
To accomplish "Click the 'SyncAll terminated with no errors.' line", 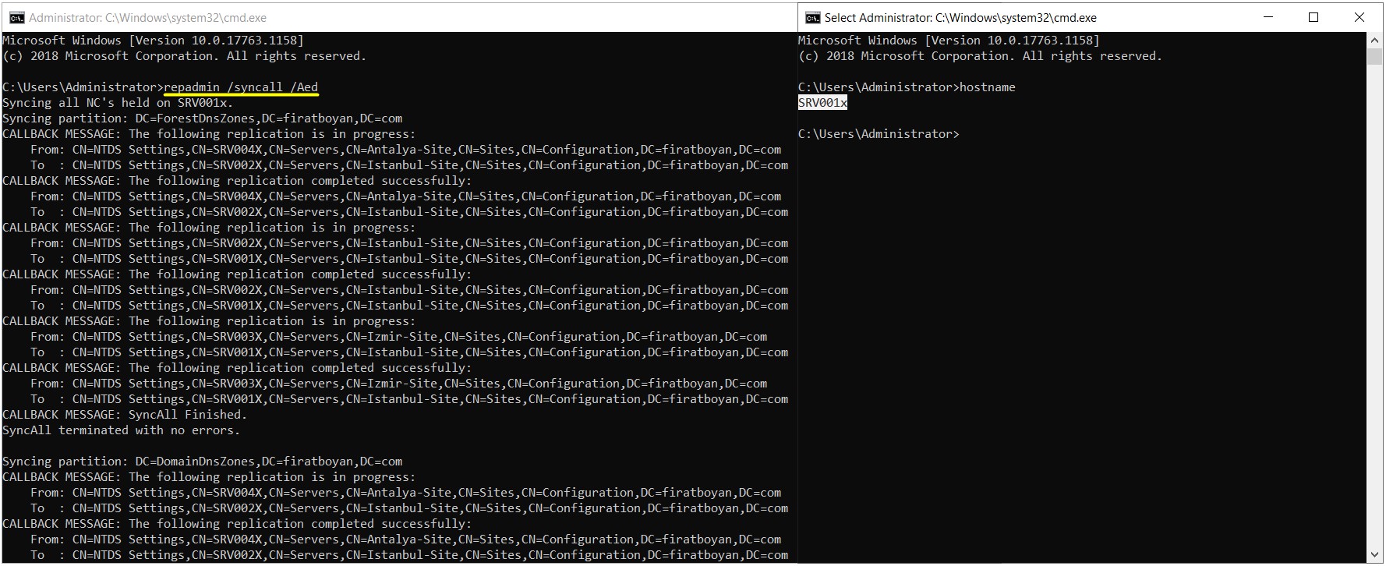I will coord(121,430).
